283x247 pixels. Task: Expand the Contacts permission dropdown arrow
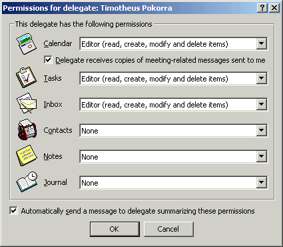(262, 130)
